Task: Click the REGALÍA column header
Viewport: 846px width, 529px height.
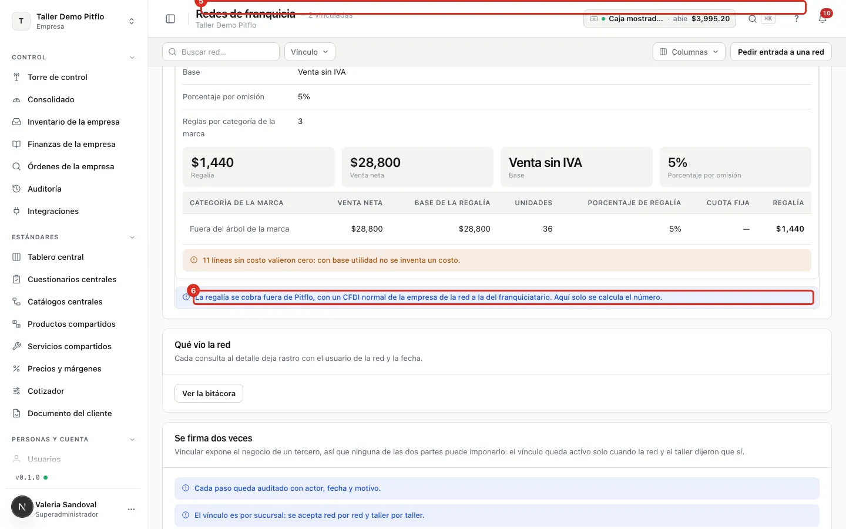Action: pos(788,203)
